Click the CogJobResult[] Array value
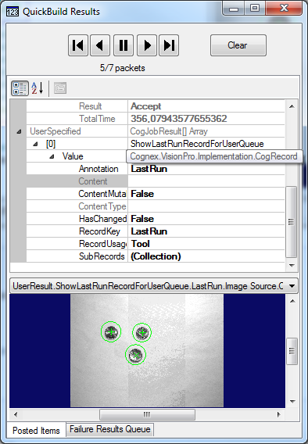This screenshot has height=444, width=308. [169, 131]
